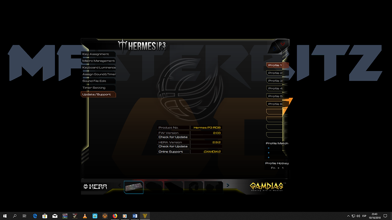The width and height of the screenshot is (392, 220).
Task: Show next devices with right arrow
Action: (228, 185)
